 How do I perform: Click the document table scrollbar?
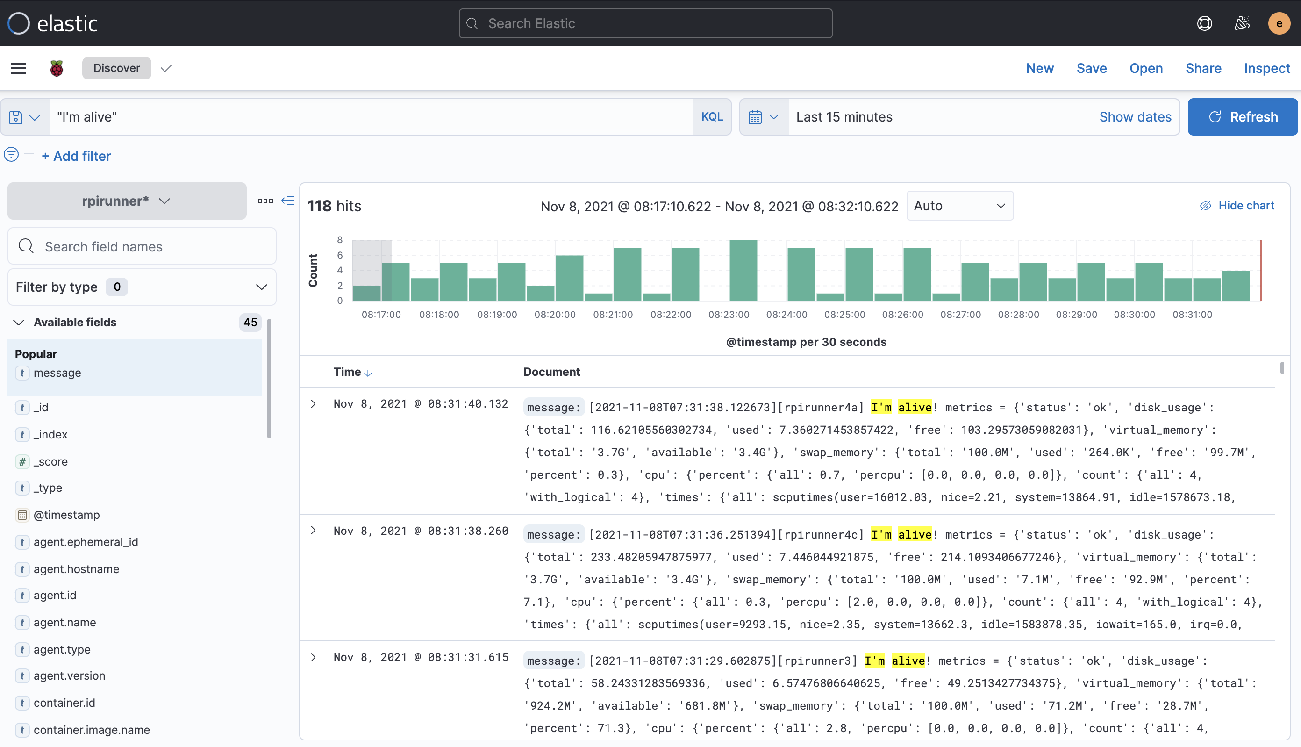pos(1281,368)
